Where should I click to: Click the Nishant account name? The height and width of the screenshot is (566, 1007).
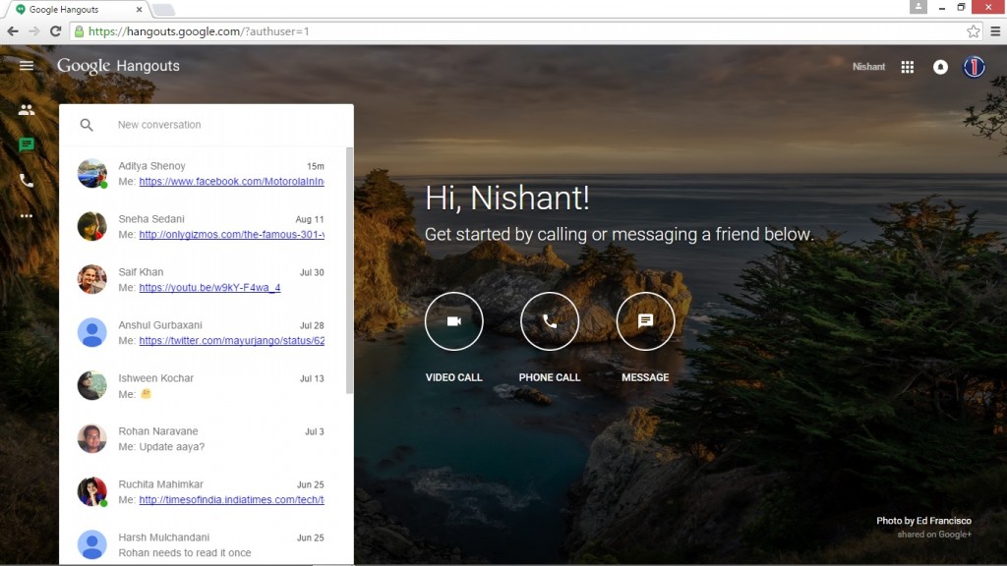point(868,67)
